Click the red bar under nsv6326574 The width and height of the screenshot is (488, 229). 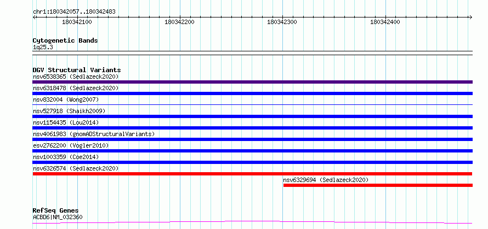pyautogui.click(x=252, y=174)
